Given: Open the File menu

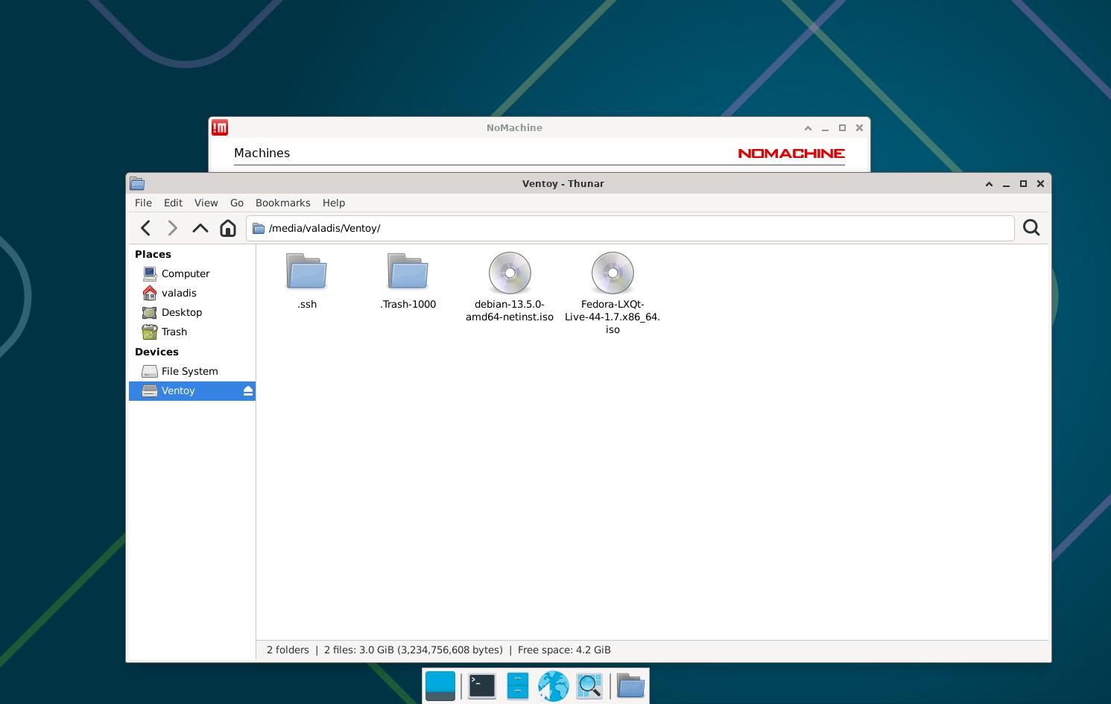Looking at the screenshot, I should 143,203.
